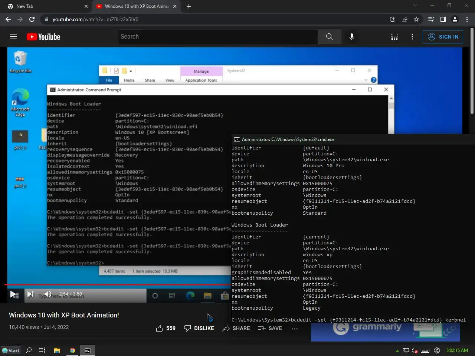Click the SHARE button
Viewport: 475px width, 356px height.
236,328
